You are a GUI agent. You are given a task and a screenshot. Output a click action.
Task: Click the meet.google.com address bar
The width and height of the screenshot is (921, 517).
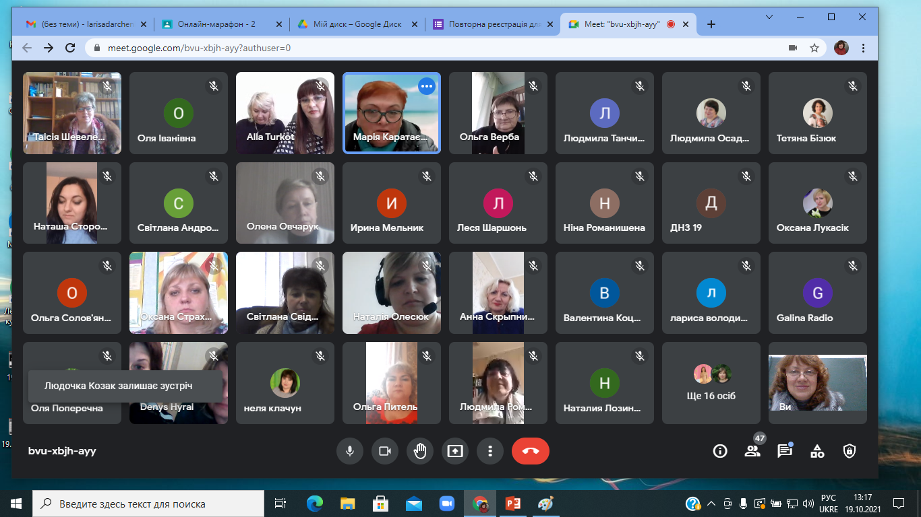point(432,48)
